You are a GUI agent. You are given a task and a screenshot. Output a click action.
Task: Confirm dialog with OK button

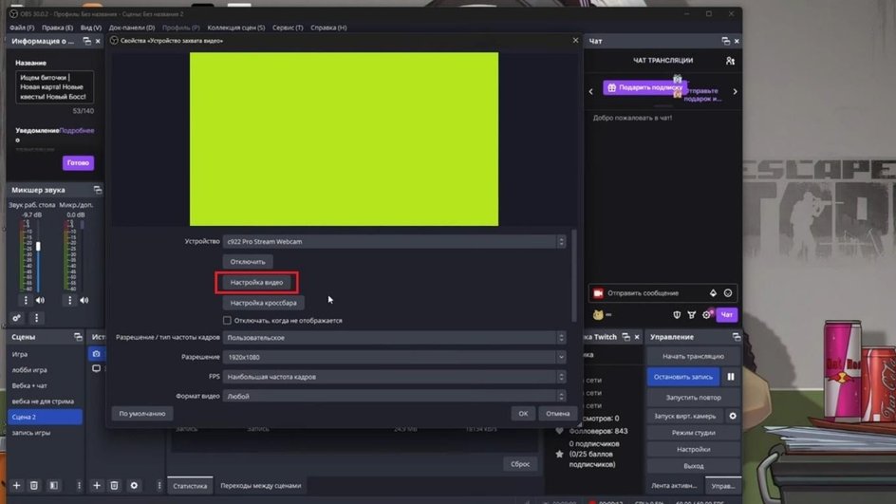523,414
